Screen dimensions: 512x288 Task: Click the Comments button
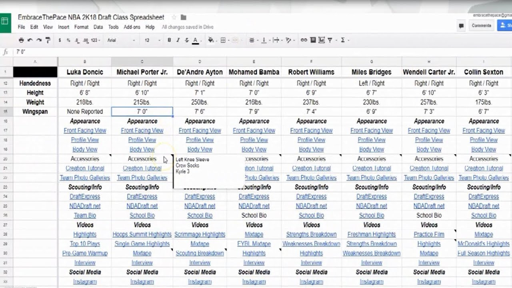tap(481, 26)
